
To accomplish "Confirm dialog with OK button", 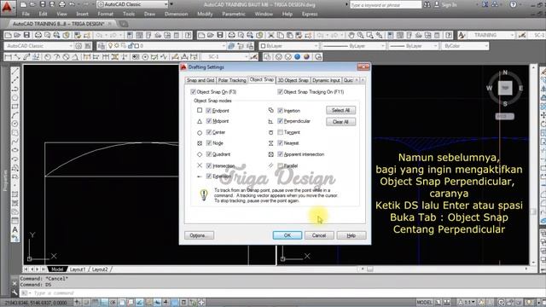I will (288, 235).
